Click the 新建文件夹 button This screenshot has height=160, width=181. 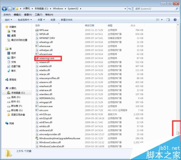coord(67,20)
